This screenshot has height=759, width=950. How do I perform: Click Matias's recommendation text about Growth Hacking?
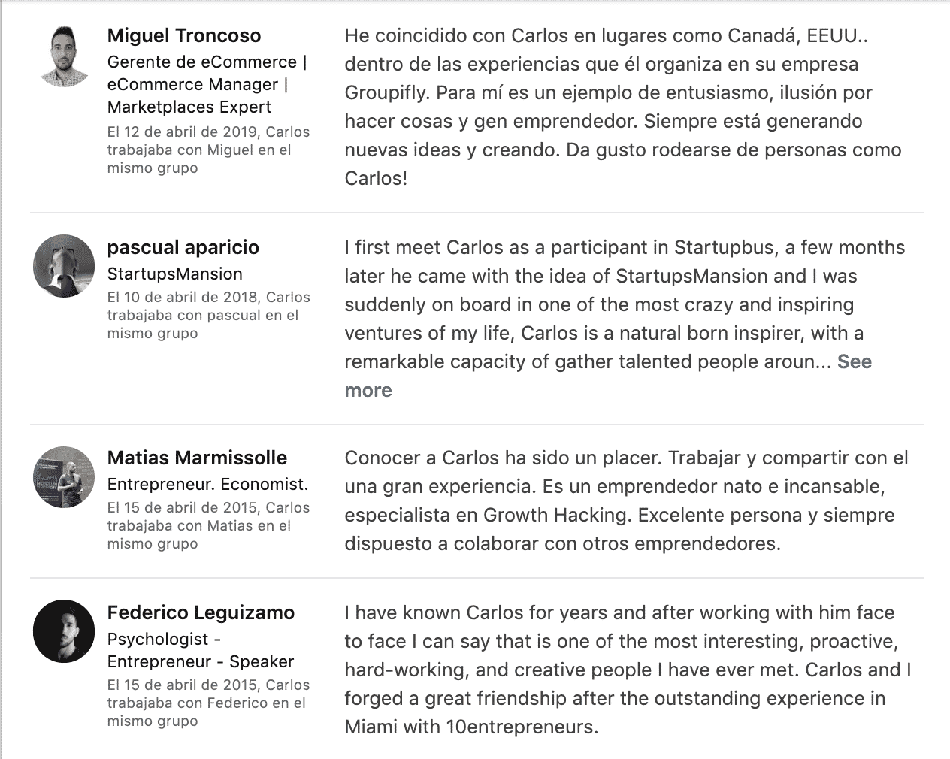[627, 500]
